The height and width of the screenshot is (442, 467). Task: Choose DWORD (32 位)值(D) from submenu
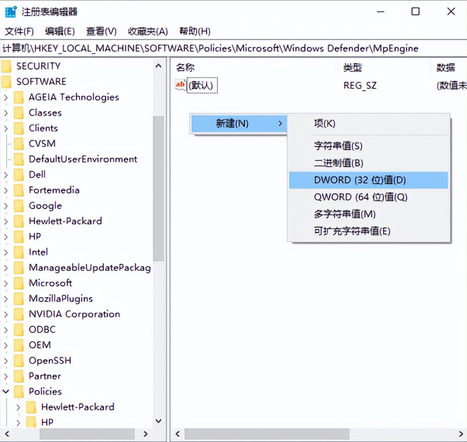(x=368, y=180)
